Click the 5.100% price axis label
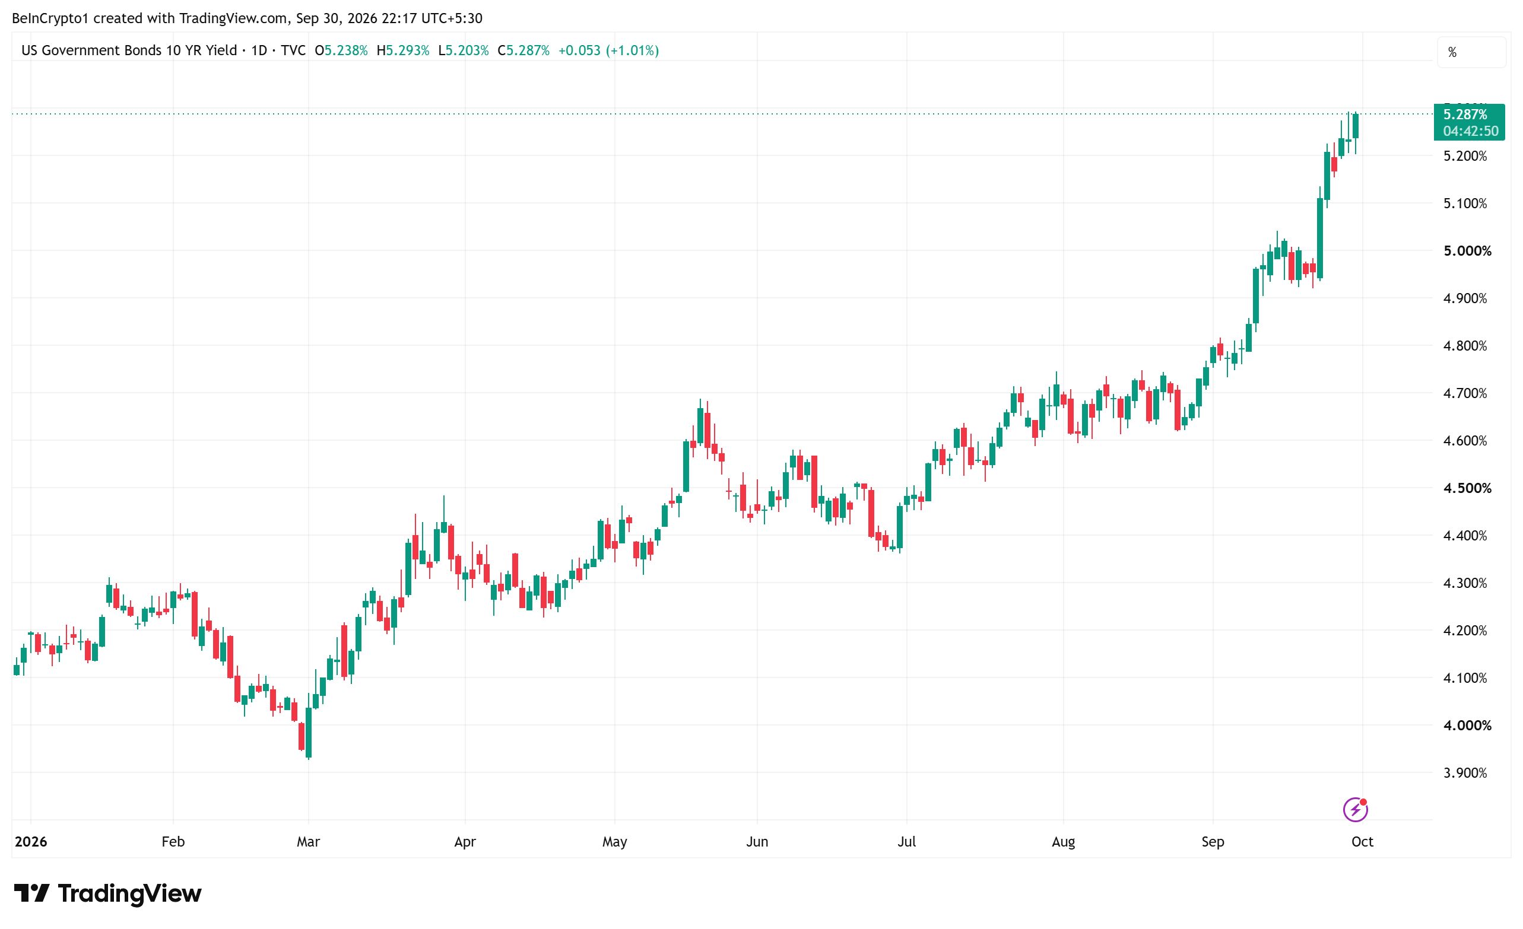The height and width of the screenshot is (929, 1523). pos(1465,203)
